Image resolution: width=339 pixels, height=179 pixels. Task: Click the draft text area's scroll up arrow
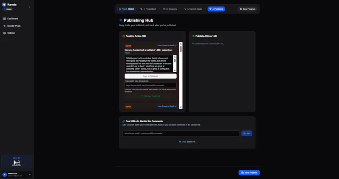tap(175, 57)
